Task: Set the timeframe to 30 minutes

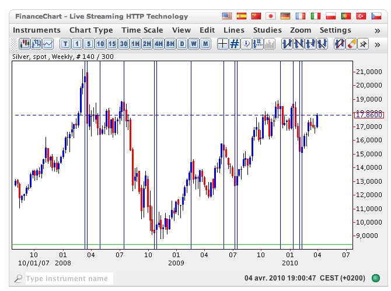Action: [123, 43]
